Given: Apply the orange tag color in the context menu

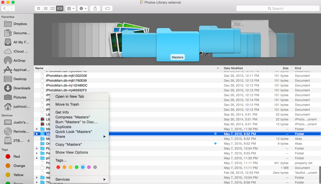Looking at the screenshot, I should pos(64,167).
